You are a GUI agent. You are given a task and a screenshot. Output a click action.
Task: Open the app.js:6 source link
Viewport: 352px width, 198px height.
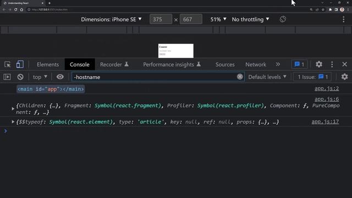point(326,99)
